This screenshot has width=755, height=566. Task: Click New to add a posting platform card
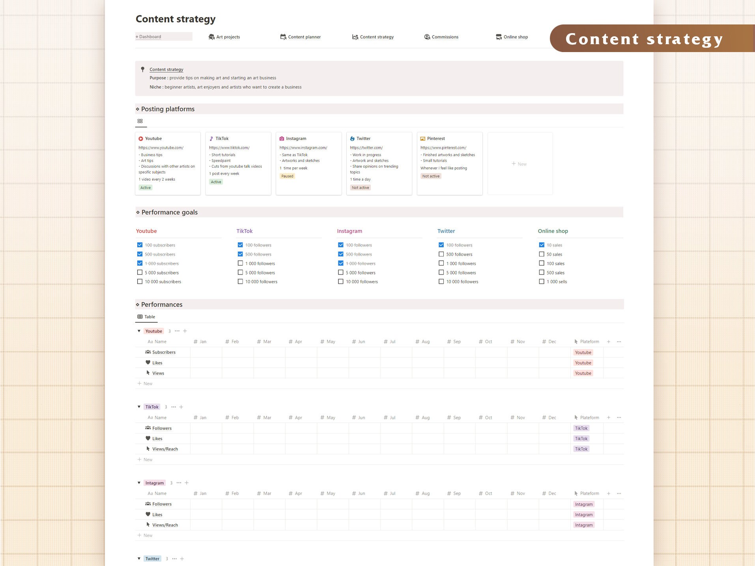[x=520, y=163]
